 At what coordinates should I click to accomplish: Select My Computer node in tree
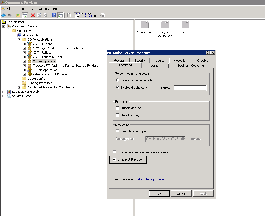31,35
